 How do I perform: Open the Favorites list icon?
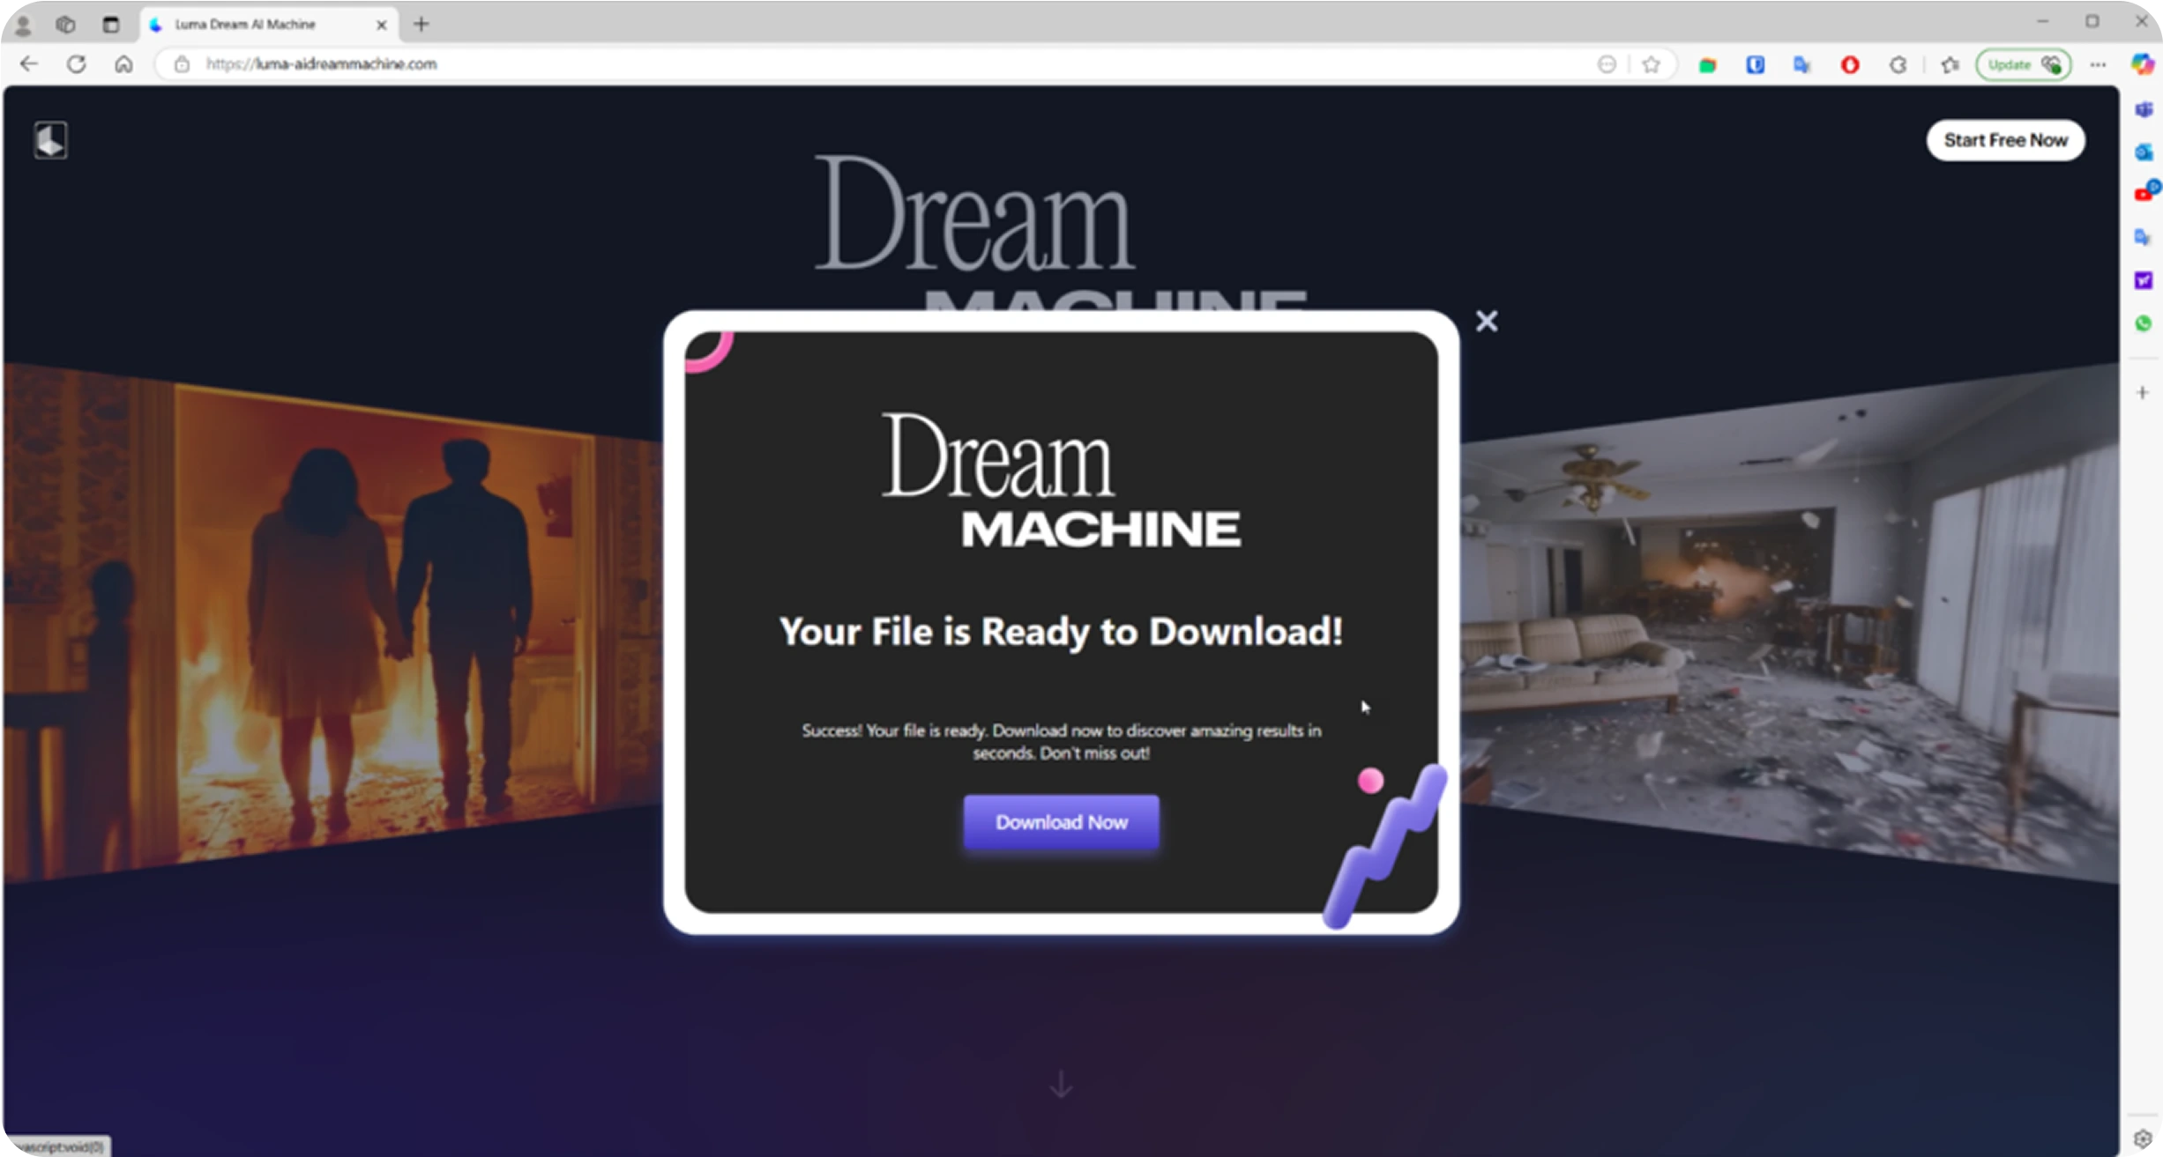pos(1950,64)
